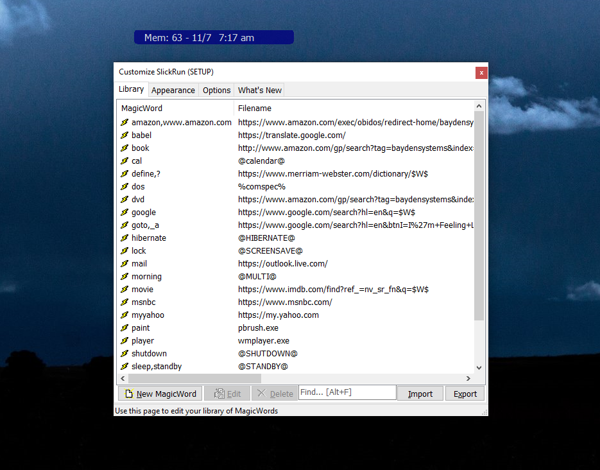The image size is (600, 470).
Task: Select the lightning icon for book
Action: pos(124,148)
